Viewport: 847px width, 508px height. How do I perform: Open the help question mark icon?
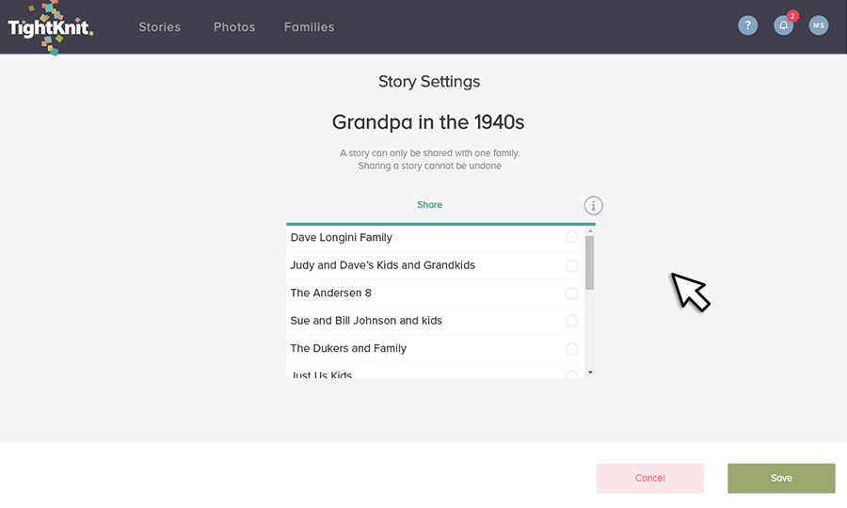tap(747, 25)
